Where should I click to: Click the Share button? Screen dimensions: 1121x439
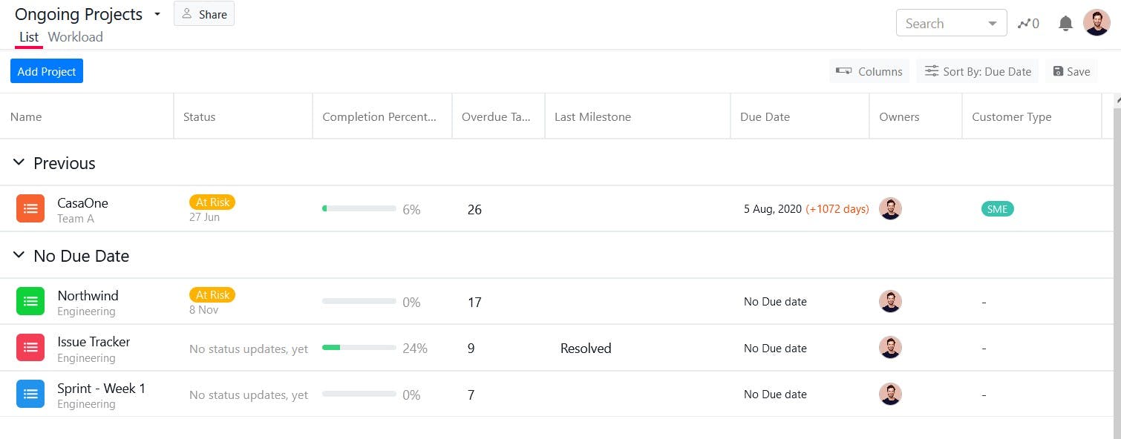(204, 14)
